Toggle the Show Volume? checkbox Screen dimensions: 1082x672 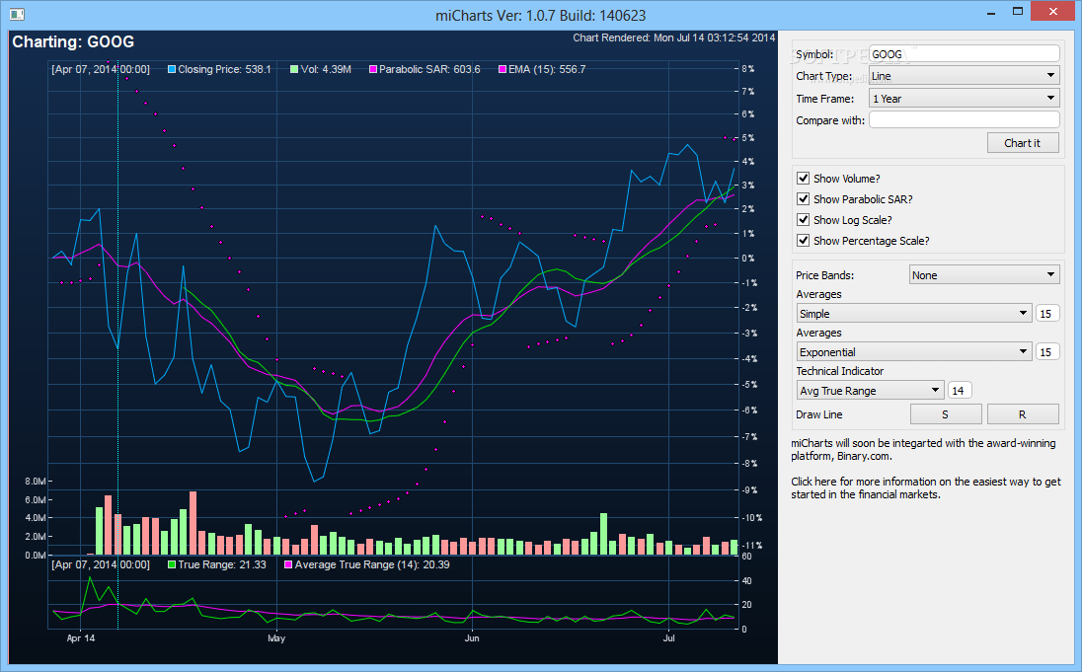[x=804, y=178]
